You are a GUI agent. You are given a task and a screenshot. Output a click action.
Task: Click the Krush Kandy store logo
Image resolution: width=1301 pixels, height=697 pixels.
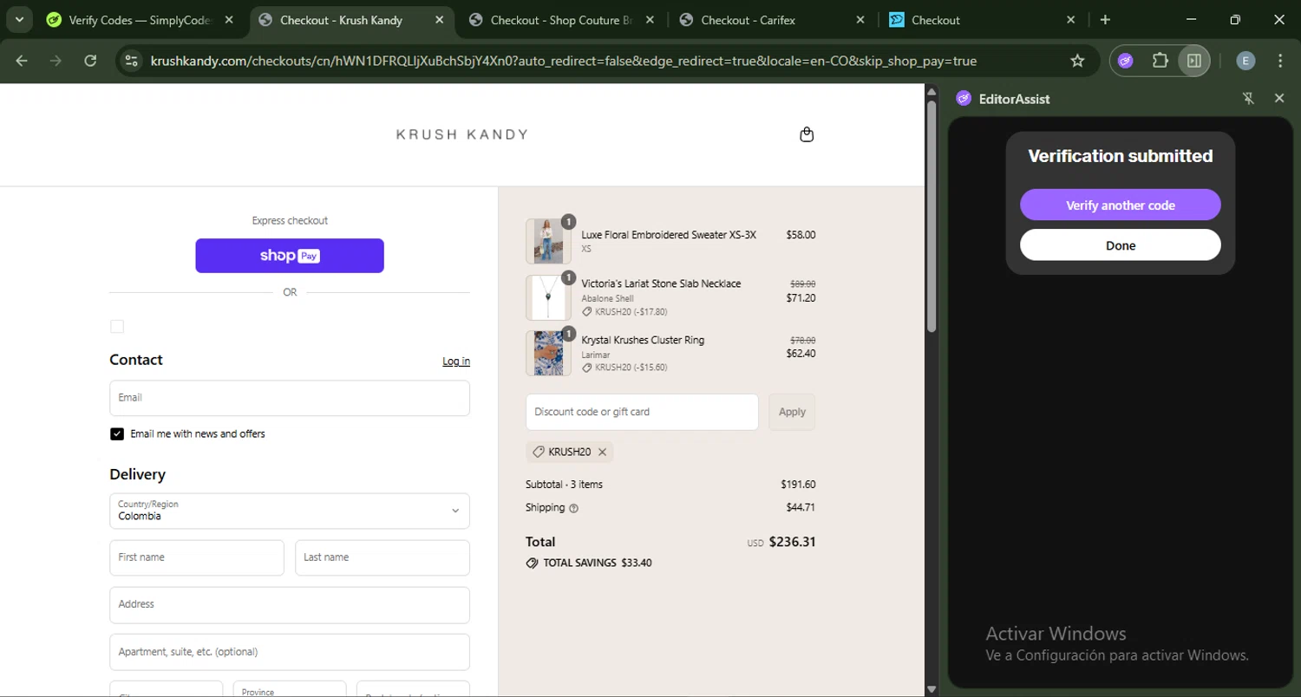pyautogui.click(x=462, y=134)
